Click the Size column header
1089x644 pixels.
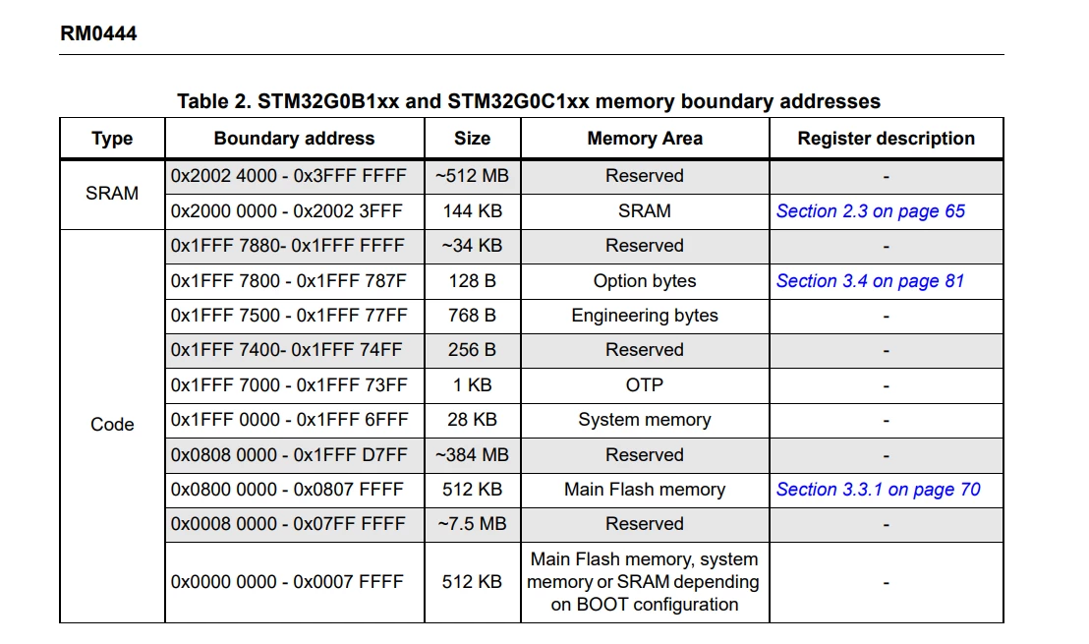[x=473, y=139]
